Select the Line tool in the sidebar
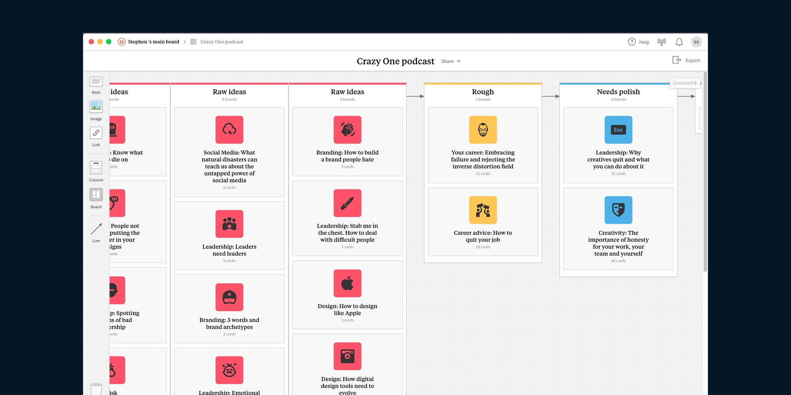This screenshot has height=395, width=791. point(96,232)
